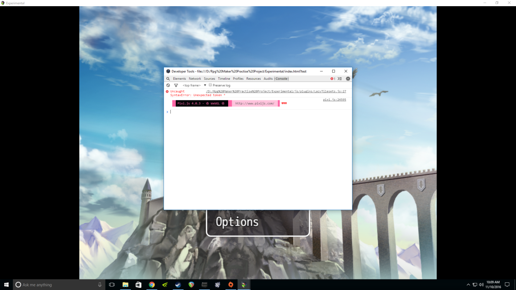Open the Sources tab

pos(209,79)
